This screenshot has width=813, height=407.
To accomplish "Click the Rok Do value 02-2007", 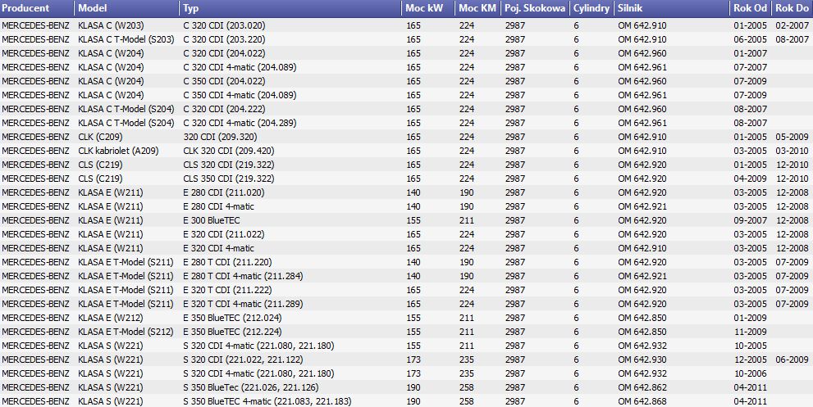I will 792,25.
